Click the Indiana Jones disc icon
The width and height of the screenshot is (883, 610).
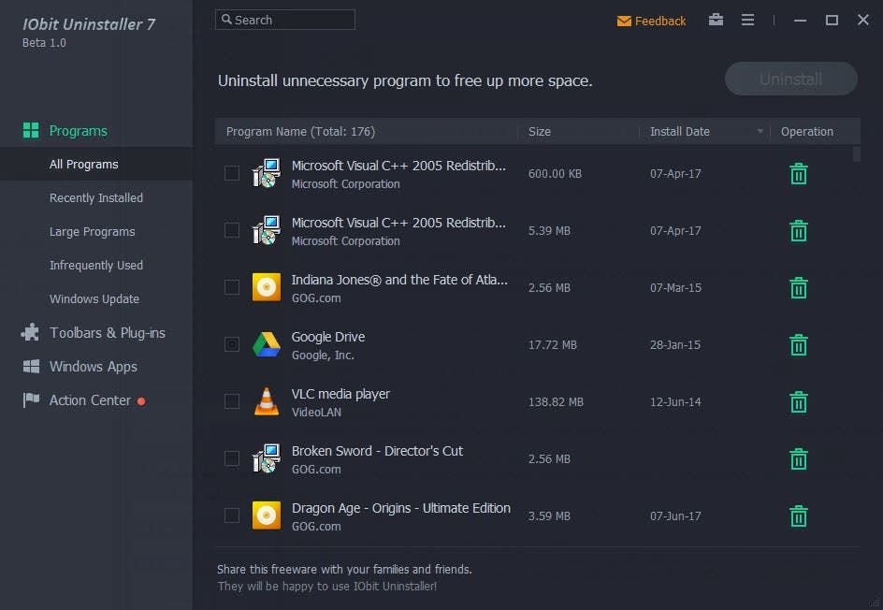click(267, 287)
